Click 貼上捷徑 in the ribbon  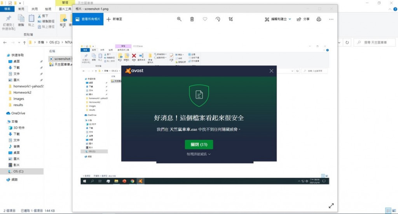(46, 27)
